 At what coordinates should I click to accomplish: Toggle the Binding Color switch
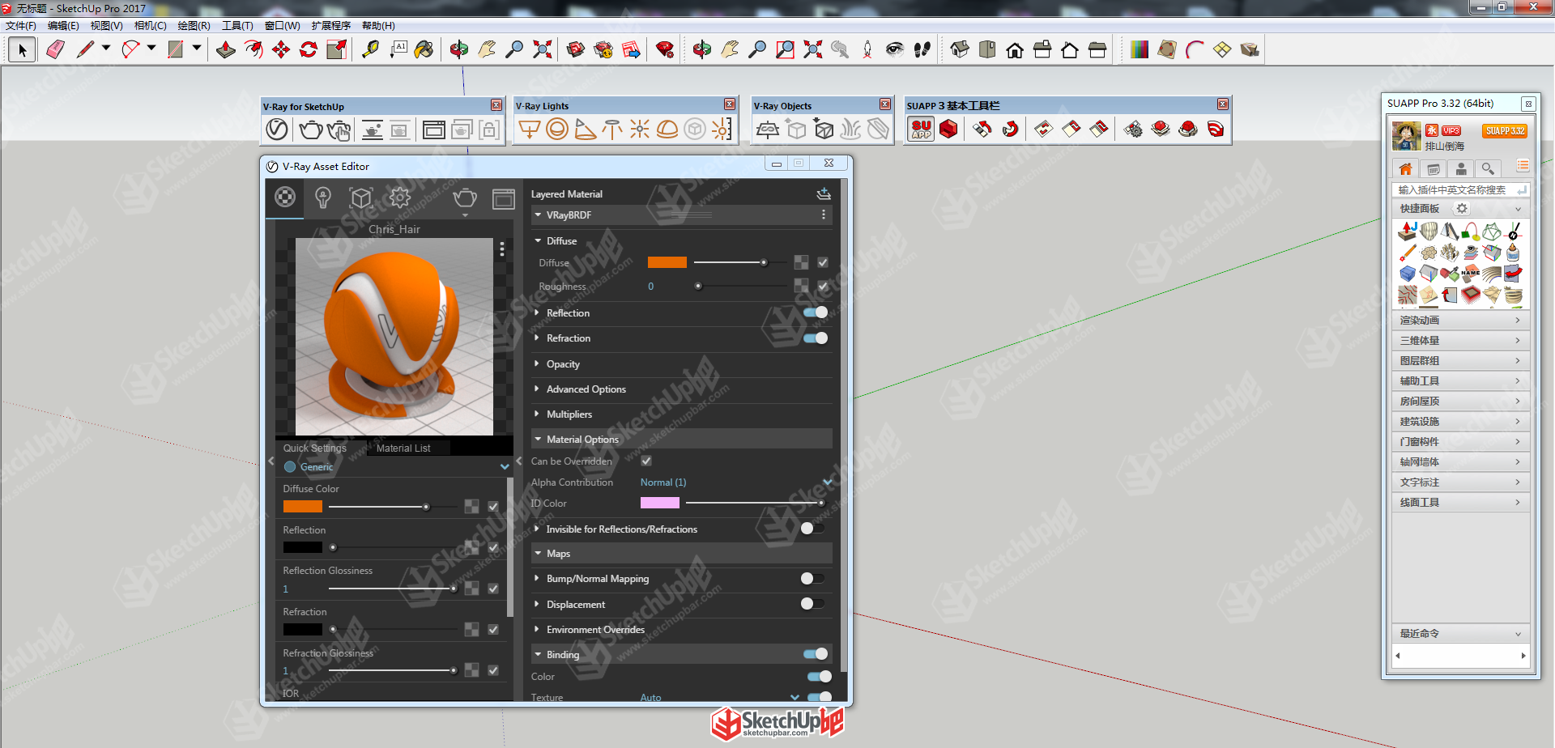(819, 676)
